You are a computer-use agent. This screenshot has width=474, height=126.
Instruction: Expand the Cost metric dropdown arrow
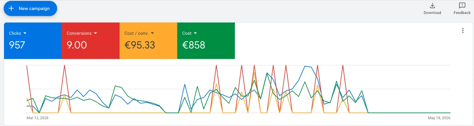coord(195,33)
